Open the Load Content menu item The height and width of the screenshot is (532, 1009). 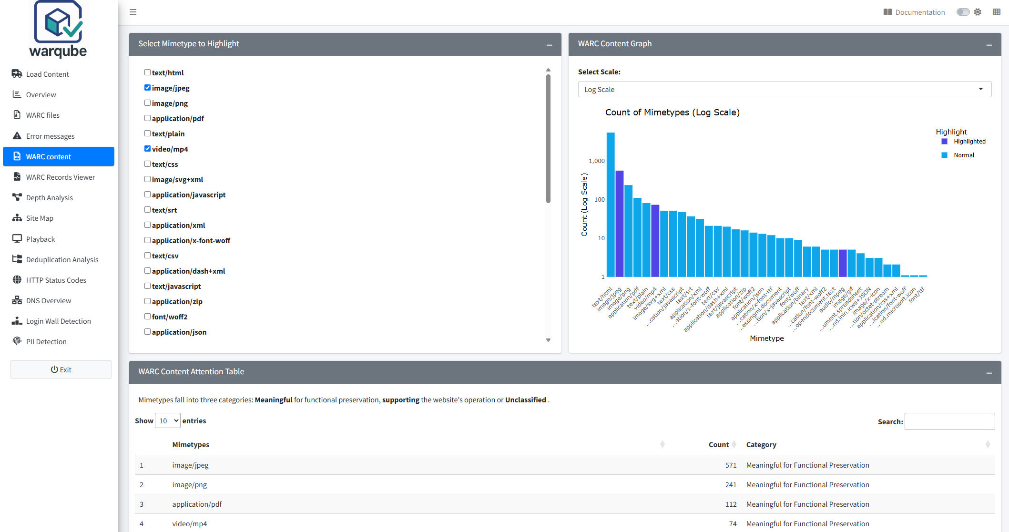(x=59, y=74)
